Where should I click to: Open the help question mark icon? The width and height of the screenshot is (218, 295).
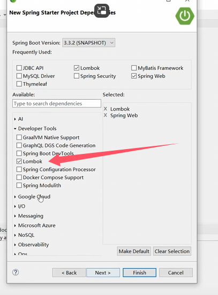coord(16,272)
